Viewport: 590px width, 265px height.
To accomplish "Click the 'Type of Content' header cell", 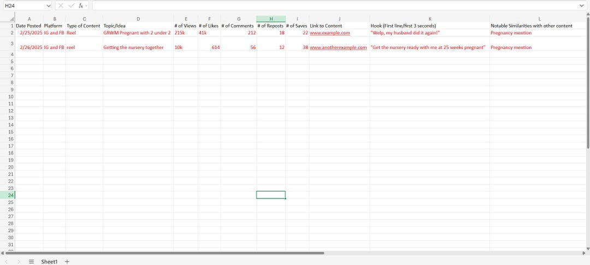I will [84, 26].
